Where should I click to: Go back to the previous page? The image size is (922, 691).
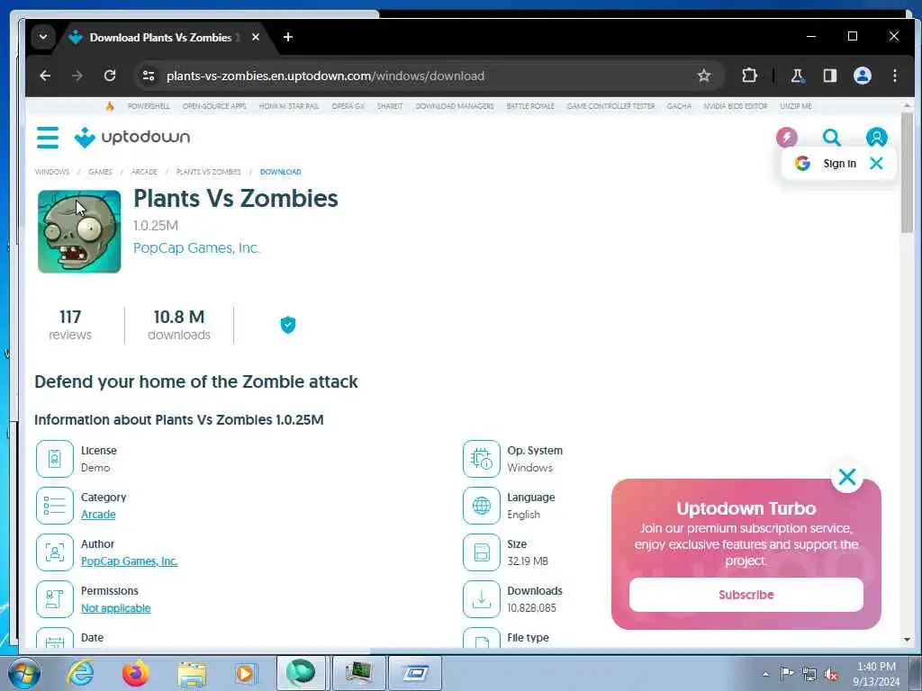45,76
